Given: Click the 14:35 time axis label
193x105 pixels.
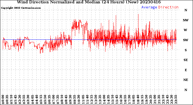Looking at the screenshot, I should pos(109,100).
